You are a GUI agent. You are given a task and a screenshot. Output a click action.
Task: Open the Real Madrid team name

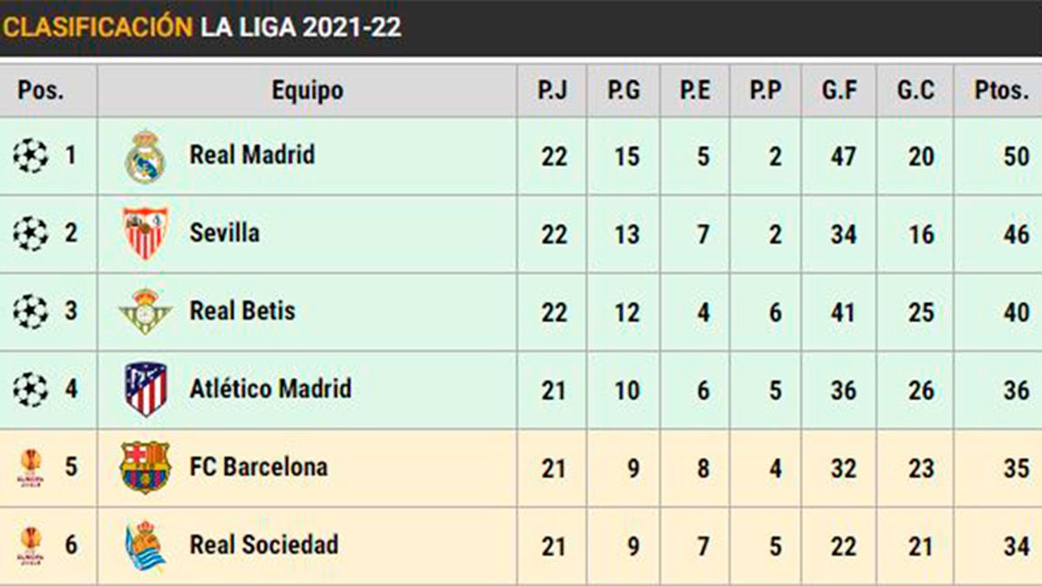(x=252, y=155)
